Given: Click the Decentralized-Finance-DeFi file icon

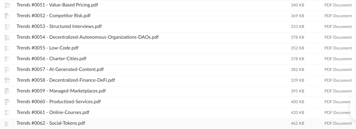Looking at the screenshot, I should click(x=7, y=80).
